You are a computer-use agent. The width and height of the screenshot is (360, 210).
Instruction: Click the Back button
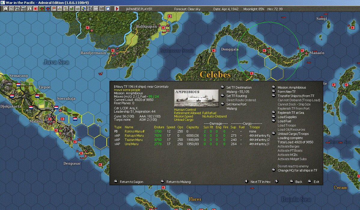pyautogui.click(x=299, y=182)
